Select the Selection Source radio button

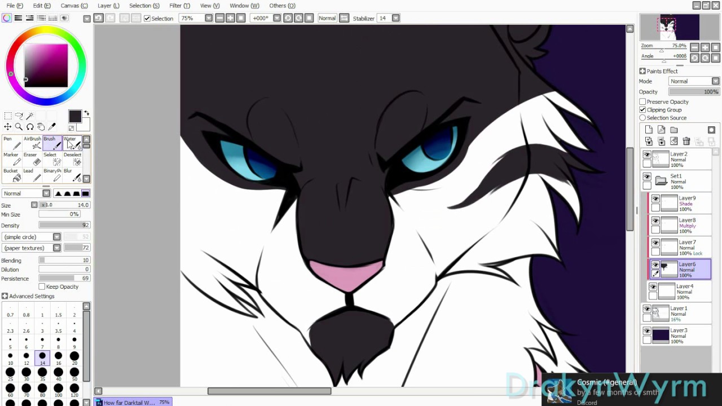(x=642, y=118)
